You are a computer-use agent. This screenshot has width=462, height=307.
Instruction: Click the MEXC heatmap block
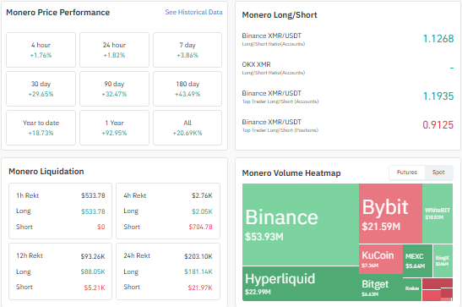pos(417,260)
